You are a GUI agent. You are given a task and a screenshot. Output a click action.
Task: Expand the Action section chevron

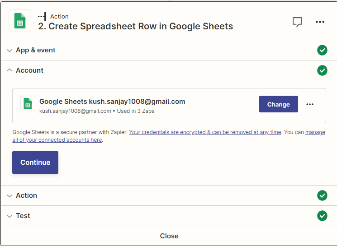9,195
